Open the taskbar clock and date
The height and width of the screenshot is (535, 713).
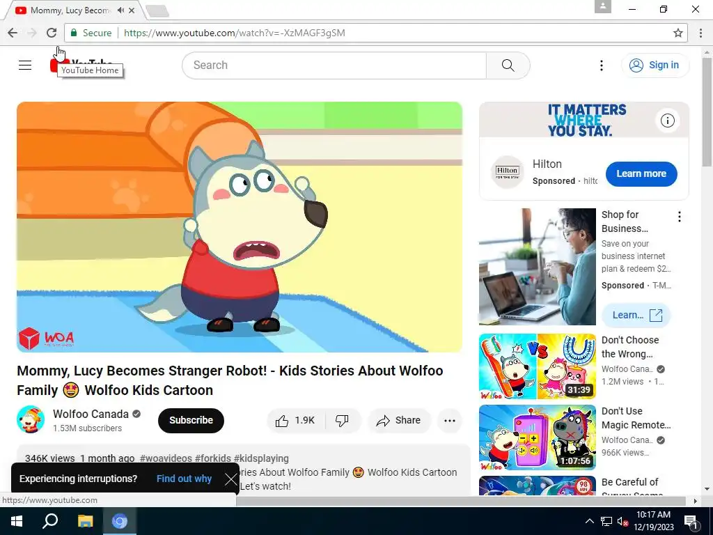pyautogui.click(x=653, y=521)
